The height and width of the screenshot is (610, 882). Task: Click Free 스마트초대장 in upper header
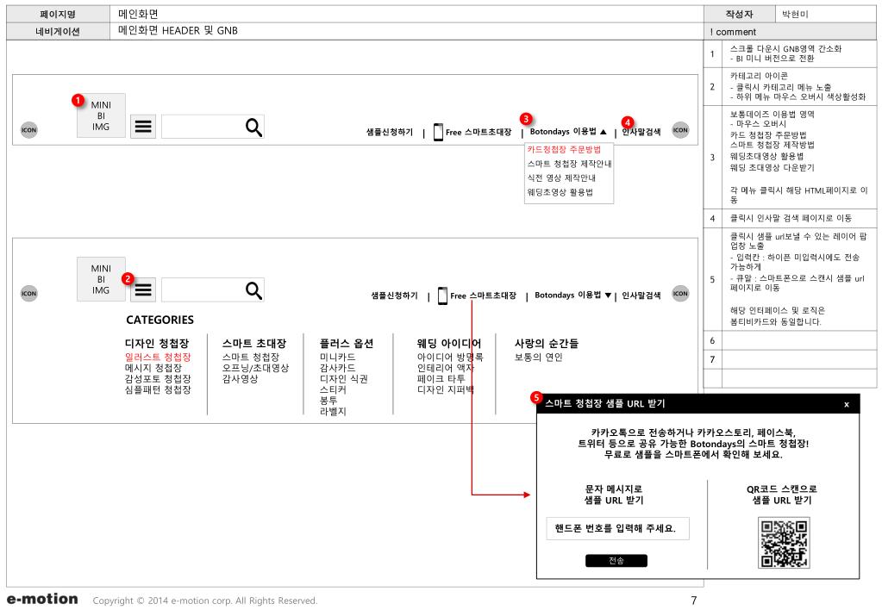click(x=479, y=132)
